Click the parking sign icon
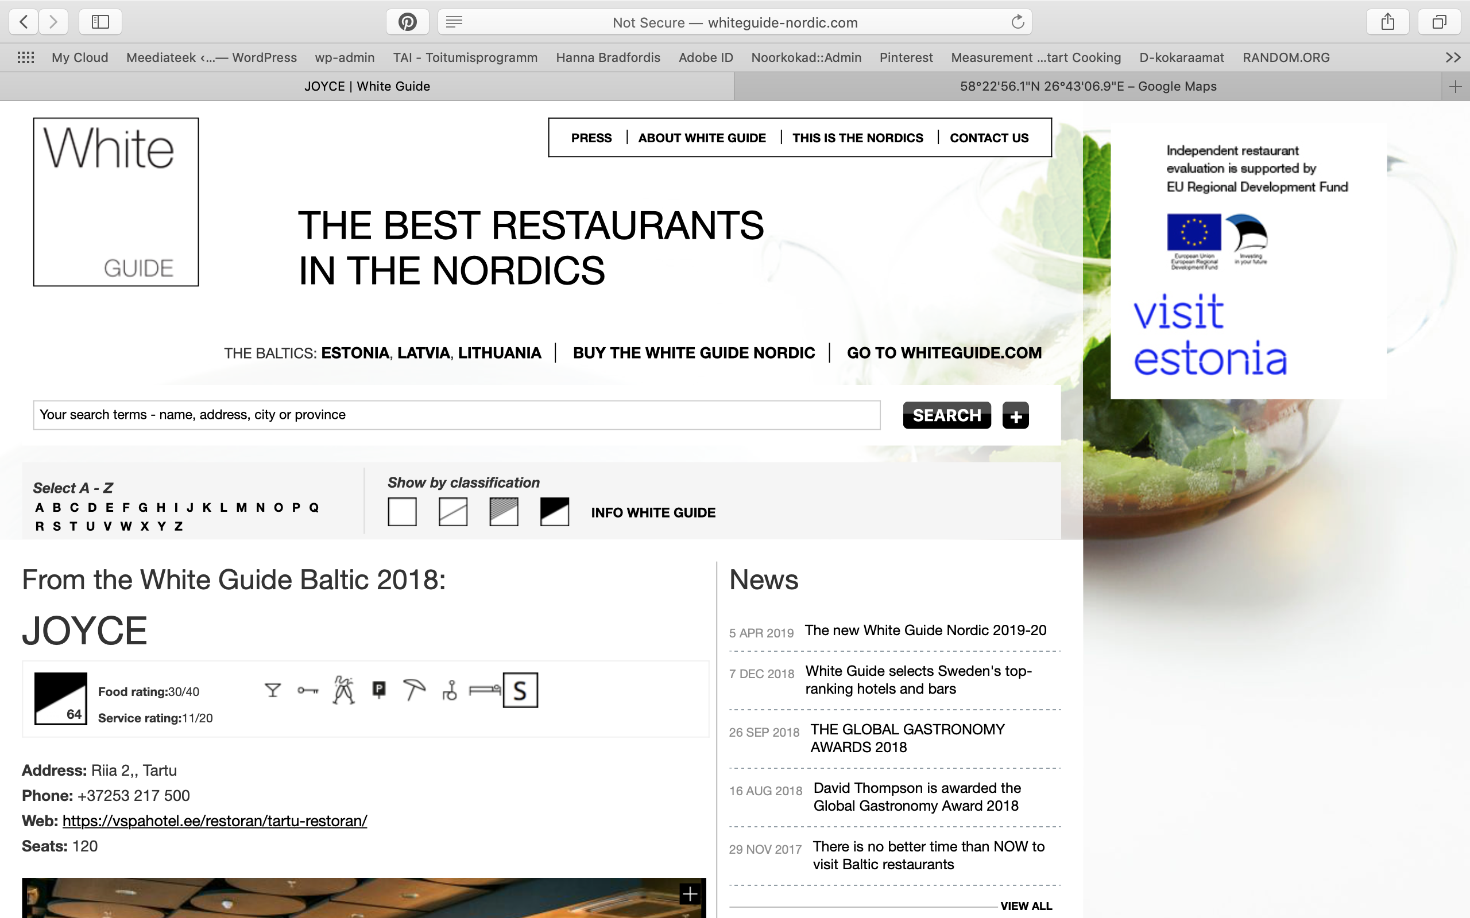Screen dimensions: 1470x918 pos(379,690)
